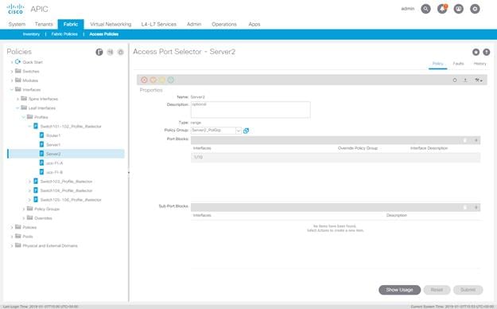
Task: Expand the Policy Groups folder
Action: coord(23,209)
